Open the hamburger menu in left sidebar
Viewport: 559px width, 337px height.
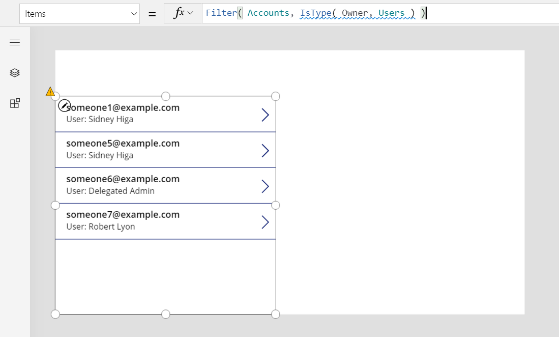point(15,43)
